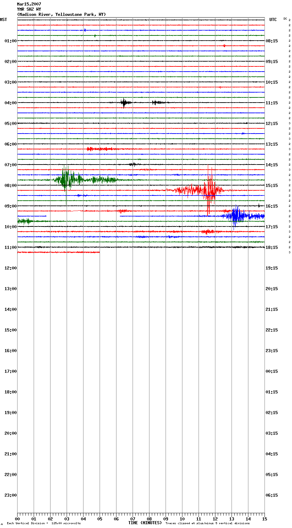This screenshot has height=528, width=292.
Task: Click the MST "15:00" hour label
Action: pos(11,330)
